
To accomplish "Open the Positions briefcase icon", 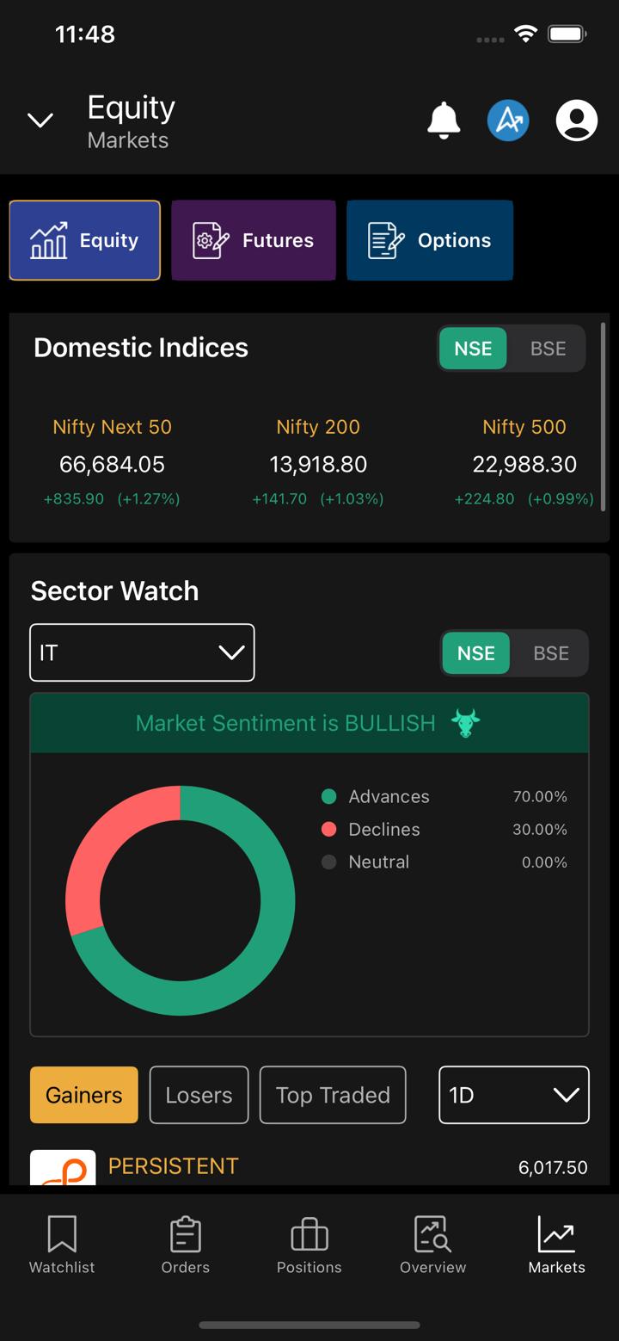I will click(x=309, y=1235).
